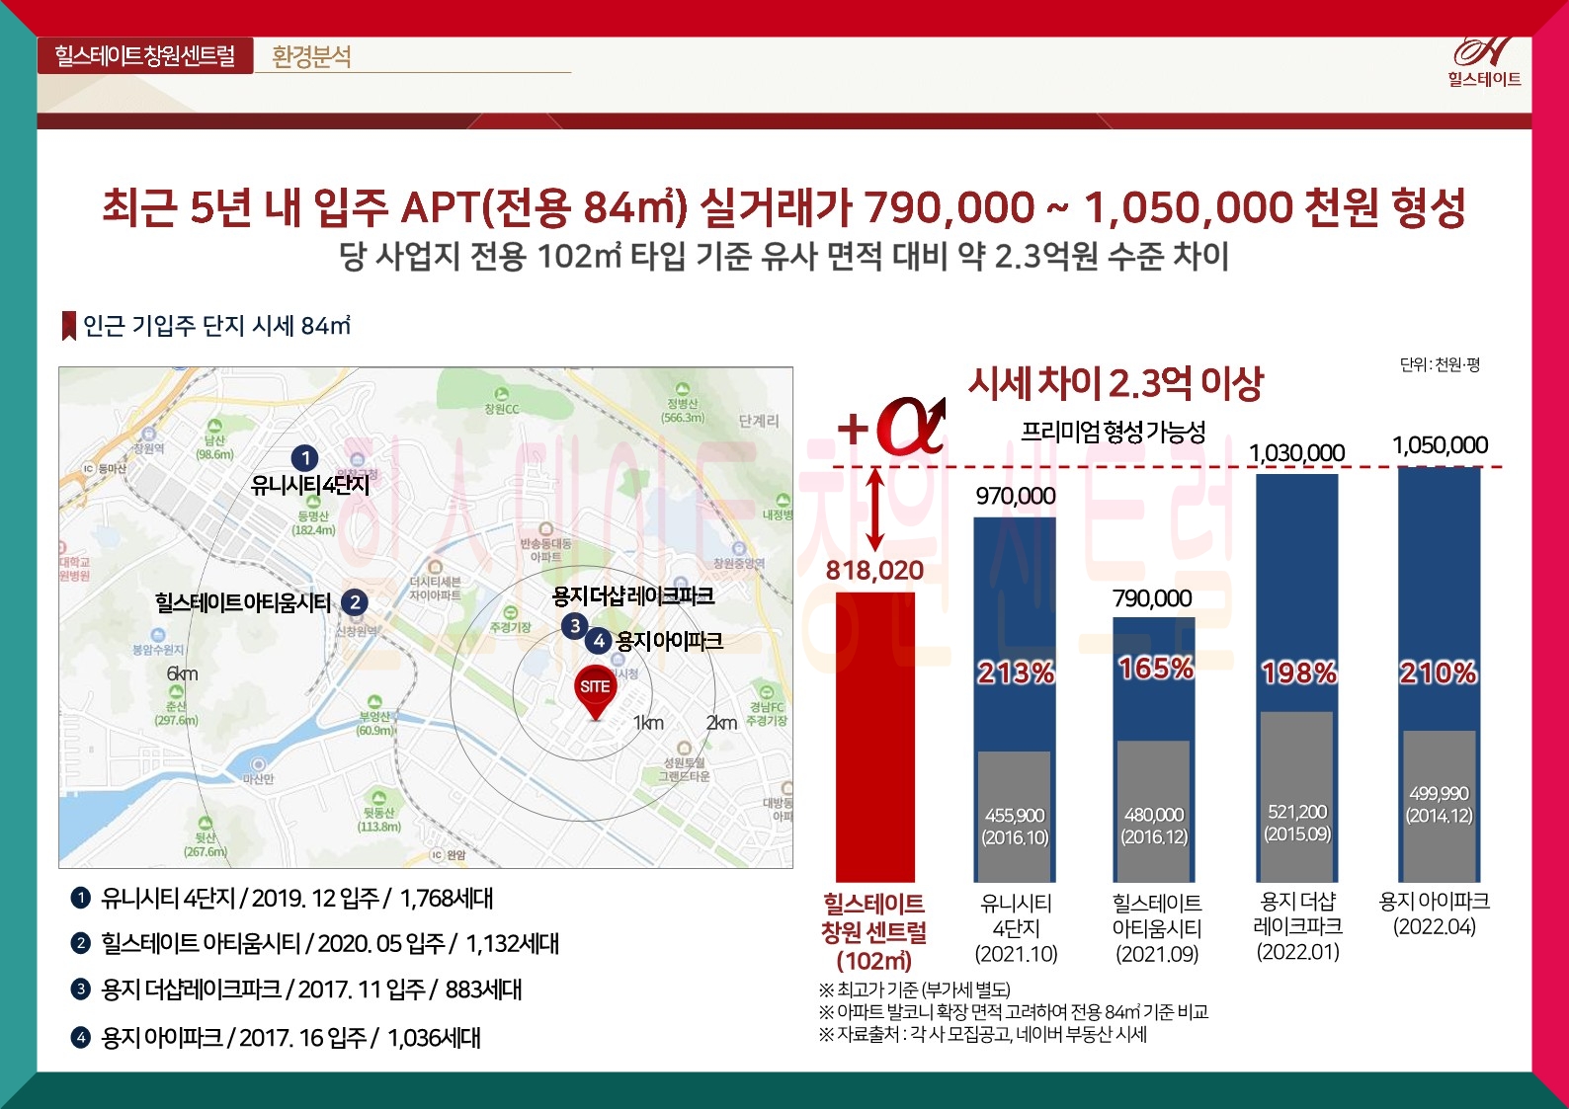Click legend row 유니시티 4단지 / 2019. 12 입주
The image size is (1569, 1109).
[x=297, y=898]
